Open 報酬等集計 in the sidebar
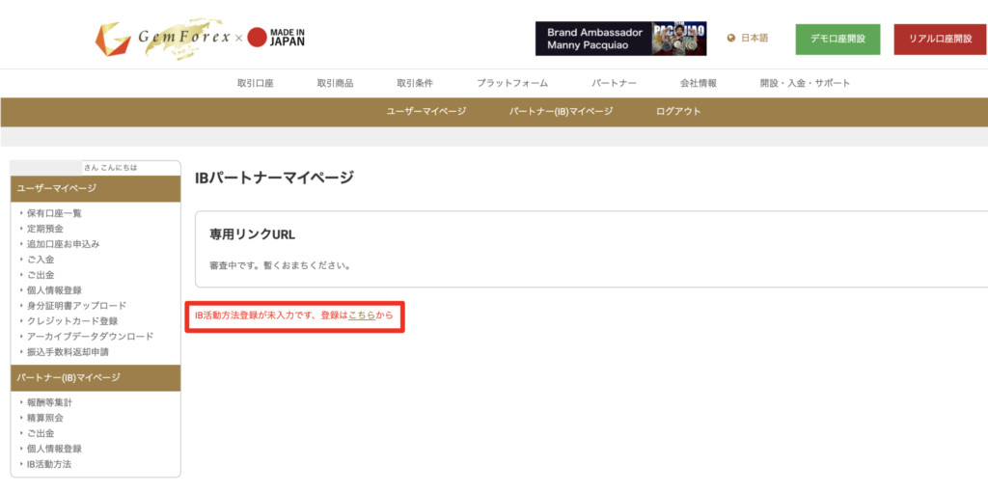Image resolution: width=988 pixels, height=493 pixels. [x=50, y=402]
